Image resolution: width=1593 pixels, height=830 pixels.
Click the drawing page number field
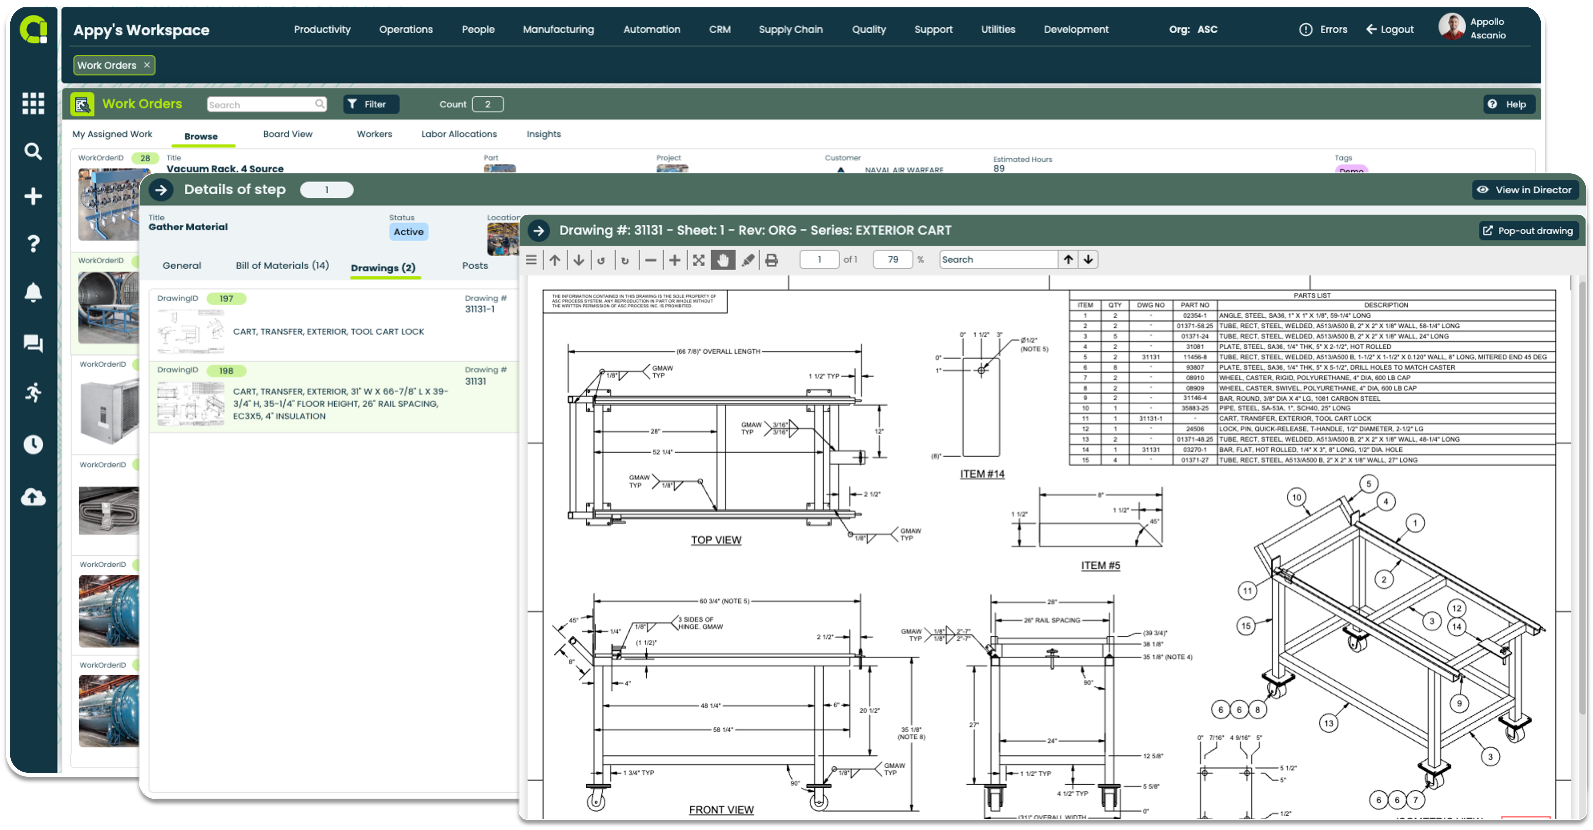tap(819, 260)
